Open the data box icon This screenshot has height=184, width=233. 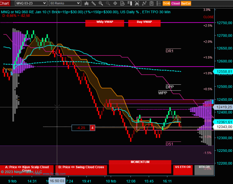[x=122, y=3]
